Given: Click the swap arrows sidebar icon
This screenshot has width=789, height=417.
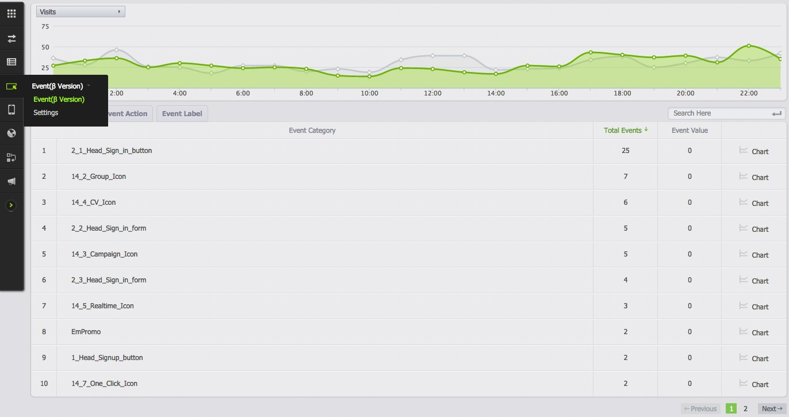Looking at the screenshot, I should pyautogui.click(x=12, y=39).
